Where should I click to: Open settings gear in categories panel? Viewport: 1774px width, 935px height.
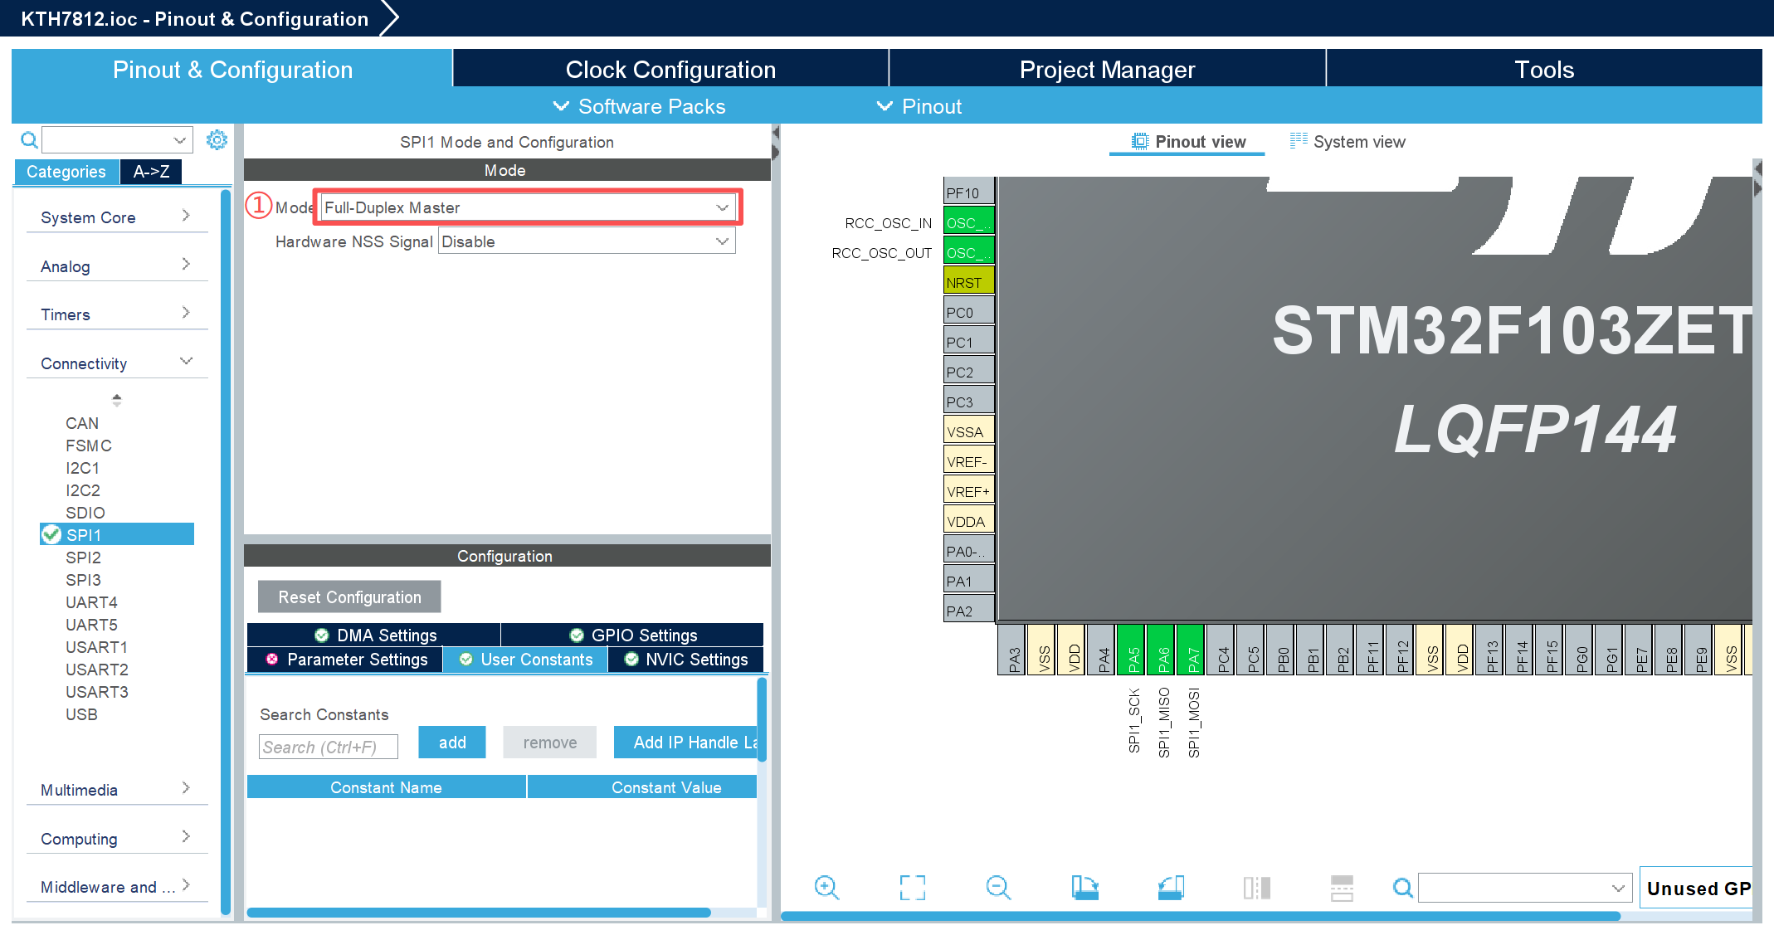point(217,139)
